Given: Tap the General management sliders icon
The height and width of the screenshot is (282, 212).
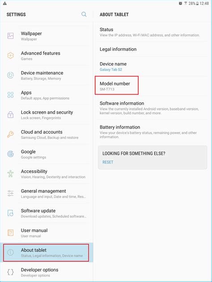Looking at the screenshot, I should tap(10, 193).
